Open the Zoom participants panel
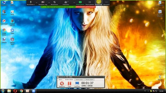Image resolution: width=166 pixels, height=93 pixels. coord(66,3)
